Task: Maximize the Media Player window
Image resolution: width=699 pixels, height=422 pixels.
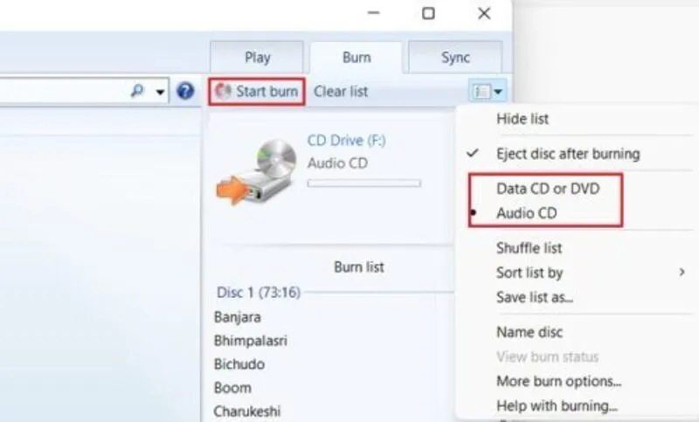Action: [428, 13]
